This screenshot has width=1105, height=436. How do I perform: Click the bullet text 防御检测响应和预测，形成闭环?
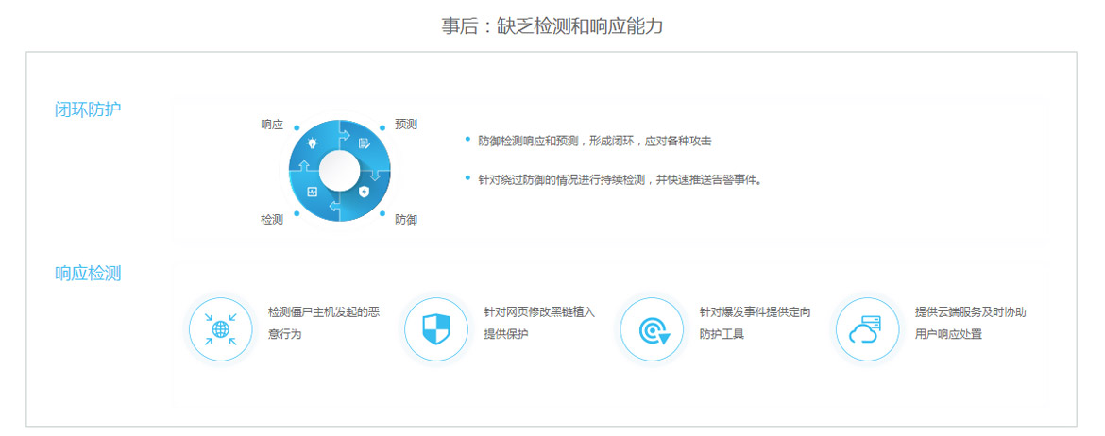pyautogui.click(x=594, y=141)
